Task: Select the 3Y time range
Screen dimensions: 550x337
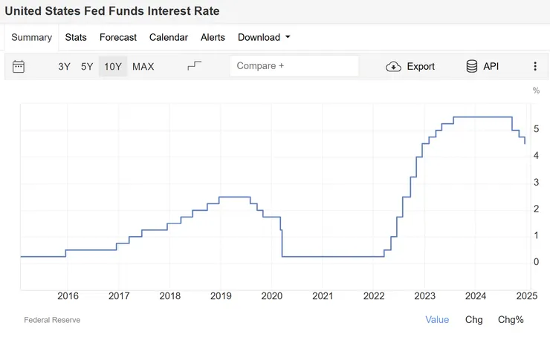Action: 65,67
